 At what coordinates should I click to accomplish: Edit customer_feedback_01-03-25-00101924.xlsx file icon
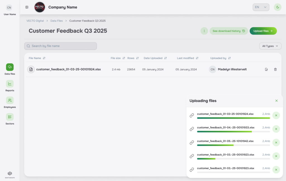266,69
